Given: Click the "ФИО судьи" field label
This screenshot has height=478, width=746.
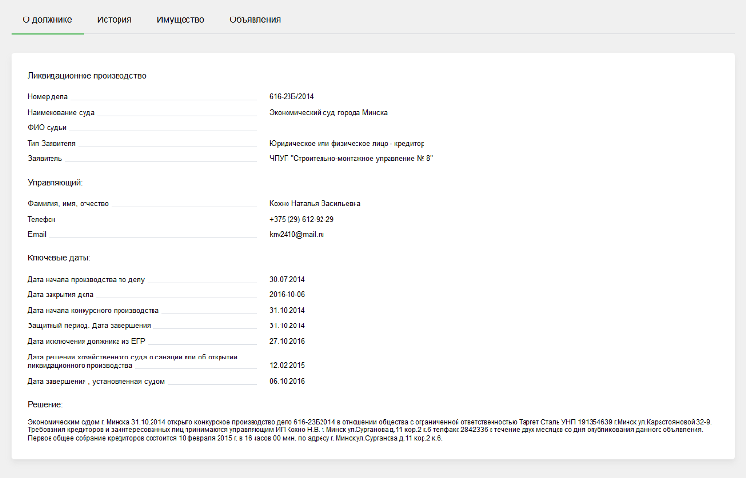Looking at the screenshot, I should (x=48, y=128).
